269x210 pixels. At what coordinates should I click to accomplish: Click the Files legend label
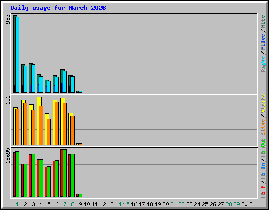coord(263,42)
